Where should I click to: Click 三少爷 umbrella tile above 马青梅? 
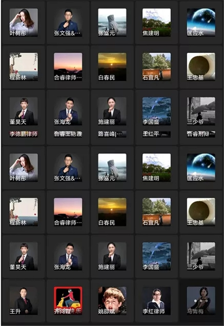click(x=201, y=256)
